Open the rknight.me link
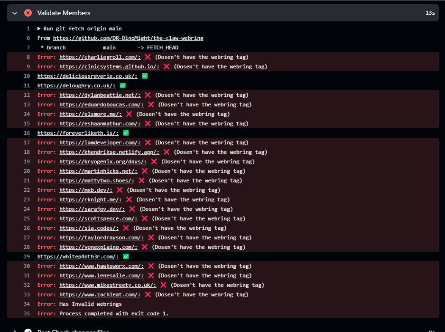The width and height of the screenshot is (445, 332). click(x=91, y=199)
